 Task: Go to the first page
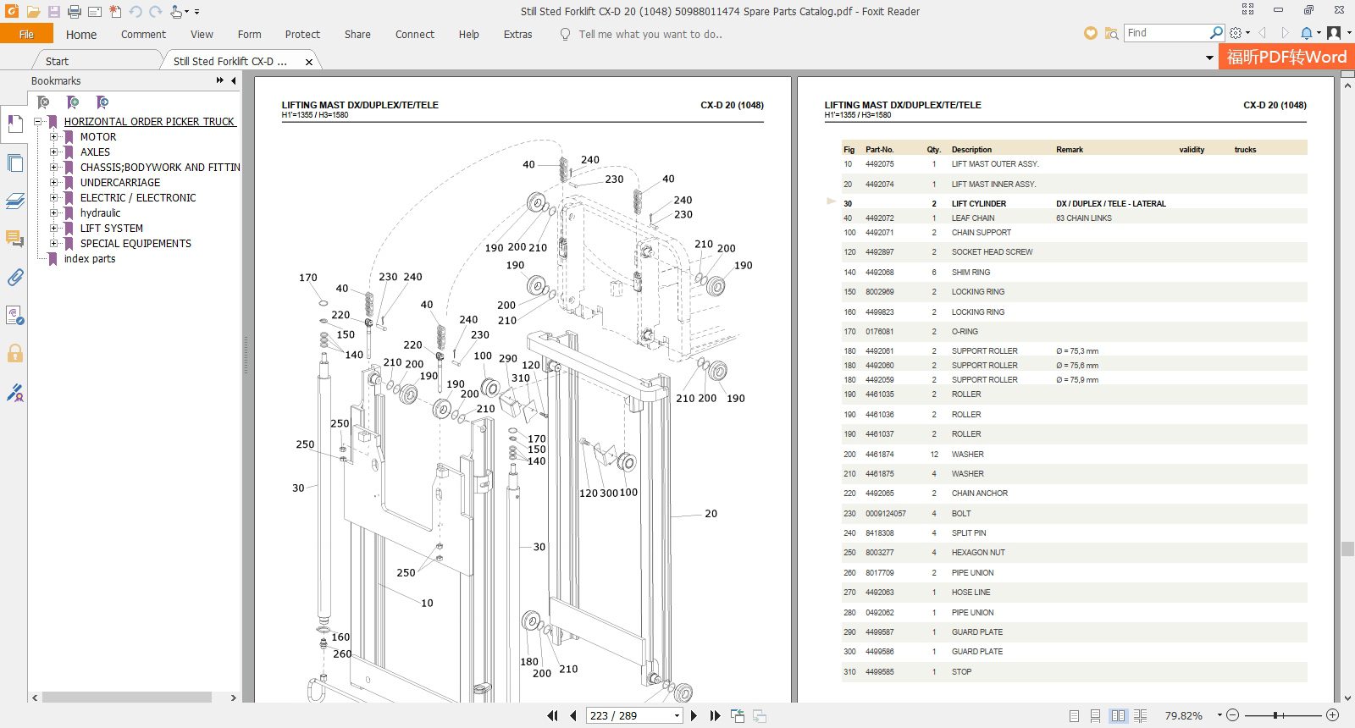pyautogui.click(x=553, y=715)
